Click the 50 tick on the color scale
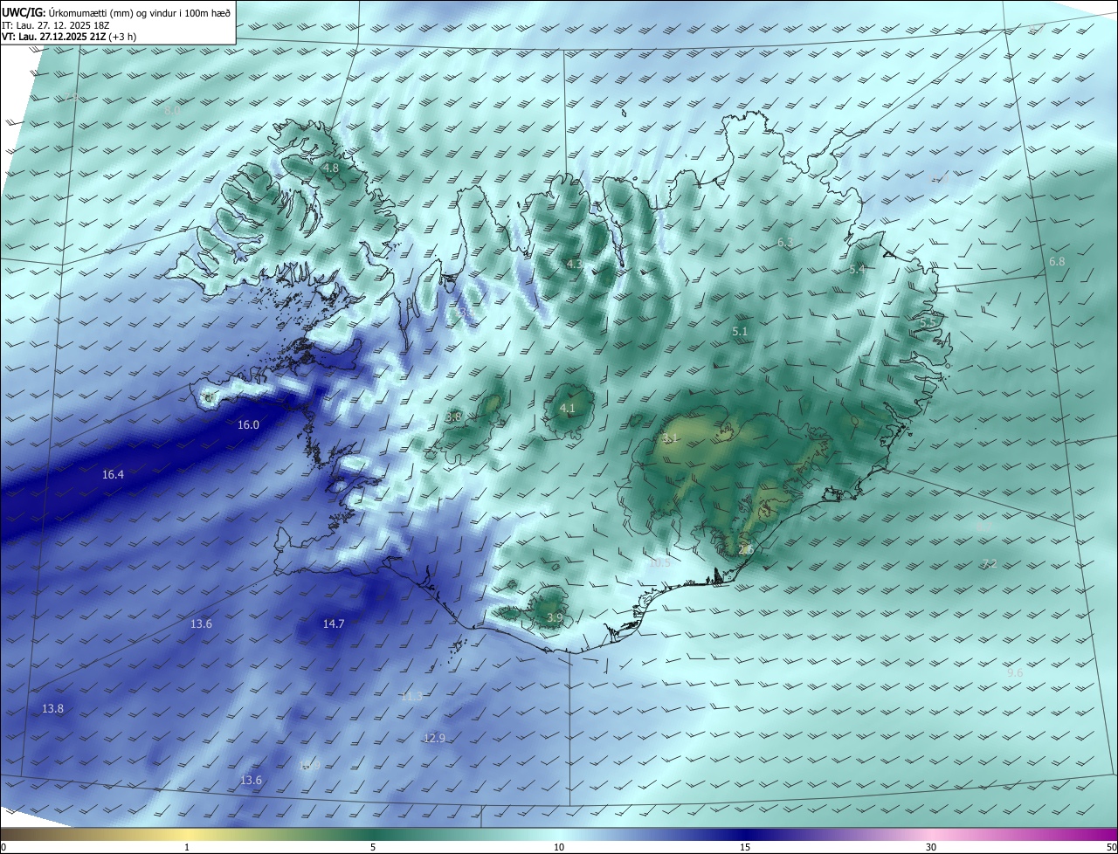 point(1111,848)
